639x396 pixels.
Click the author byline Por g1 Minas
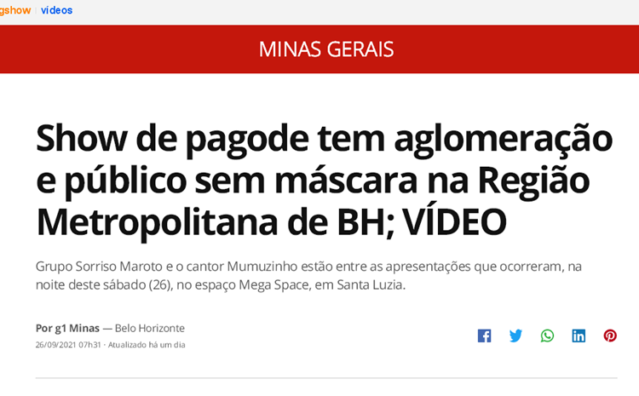click(x=67, y=328)
